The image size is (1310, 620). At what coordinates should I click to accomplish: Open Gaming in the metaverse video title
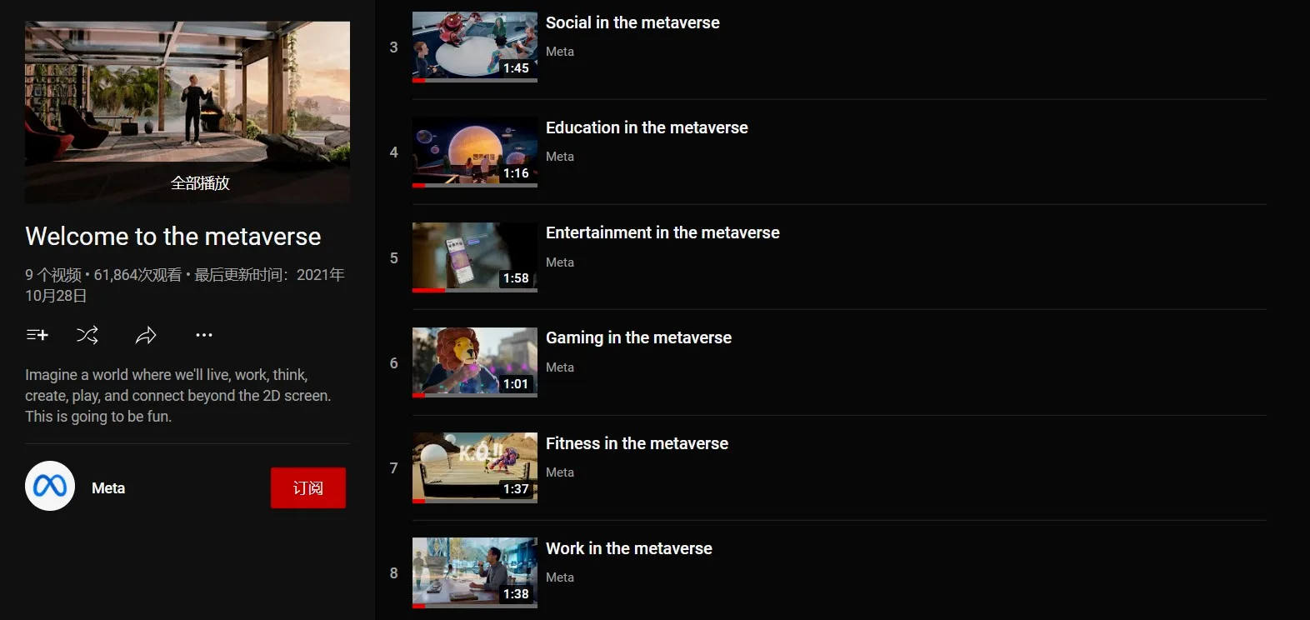coord(638,337)
